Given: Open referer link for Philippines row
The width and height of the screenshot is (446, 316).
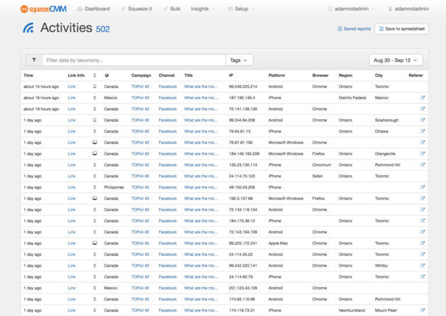Looking at the screenshot, I should tap(422, 187).
